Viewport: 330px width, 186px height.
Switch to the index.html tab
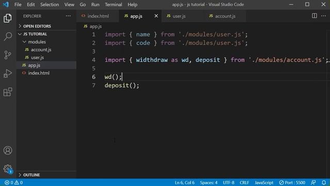[97, 16]
